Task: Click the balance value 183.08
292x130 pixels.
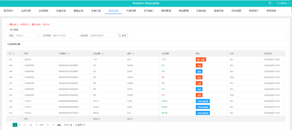Action: tap(164, 113)
